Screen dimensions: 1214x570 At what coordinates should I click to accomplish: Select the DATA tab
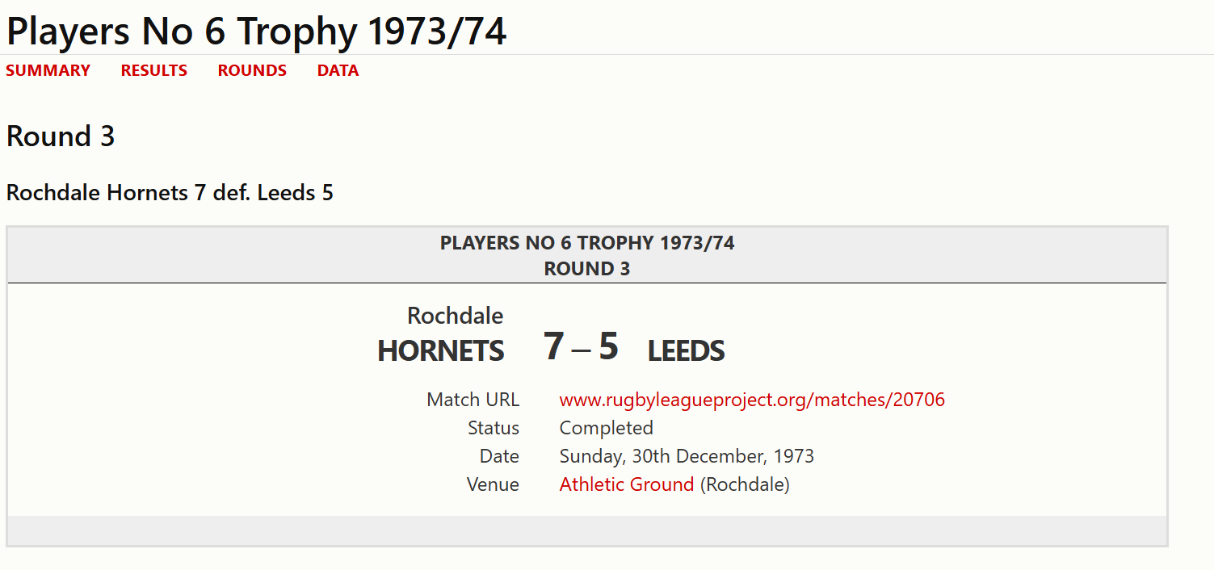tap(338, 71)
